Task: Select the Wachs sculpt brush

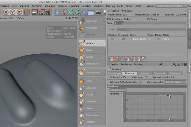Action: click(x=92, y=50)
